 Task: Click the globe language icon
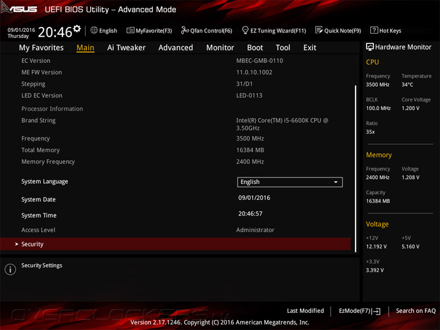pos(94,30)
